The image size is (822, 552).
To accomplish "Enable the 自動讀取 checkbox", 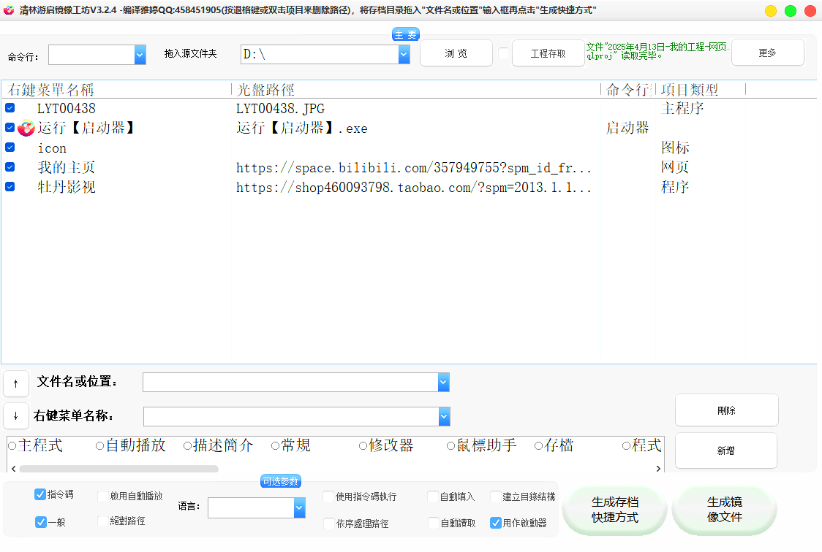I will pos(433,523).
